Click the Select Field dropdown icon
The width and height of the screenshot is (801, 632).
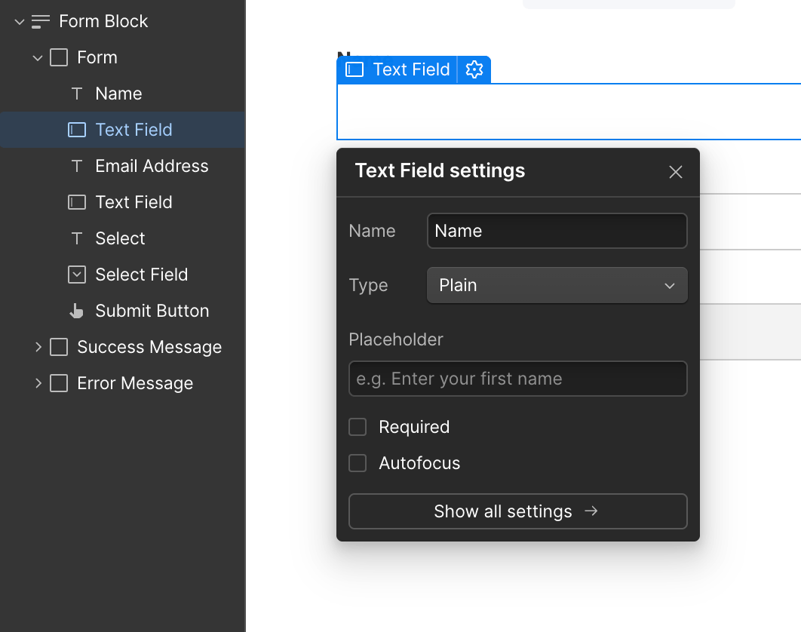point(77,275)
